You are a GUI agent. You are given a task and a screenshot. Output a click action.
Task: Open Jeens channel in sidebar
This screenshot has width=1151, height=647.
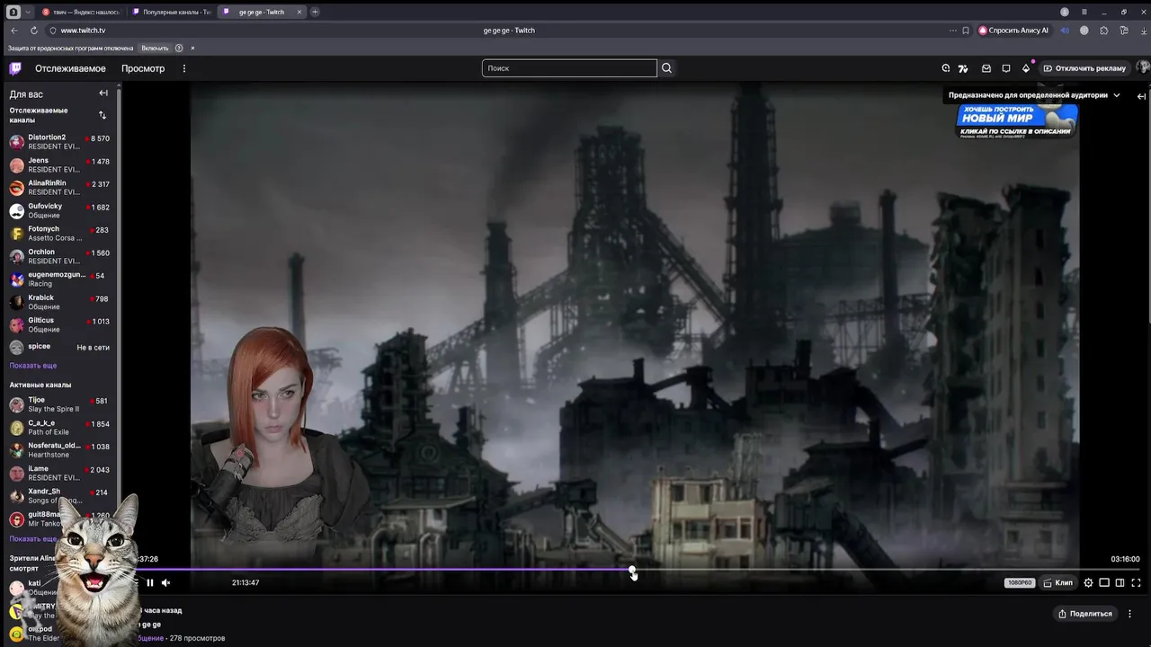[59, 164]
